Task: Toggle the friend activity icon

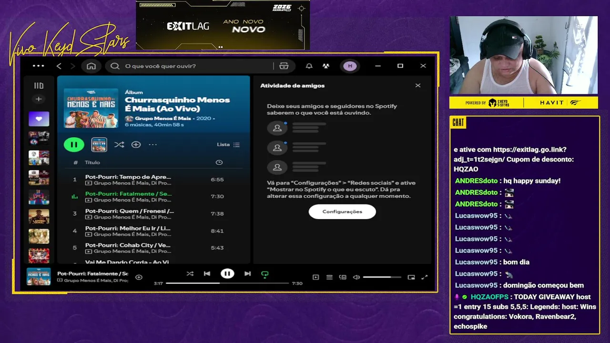Action: point(325,66)
